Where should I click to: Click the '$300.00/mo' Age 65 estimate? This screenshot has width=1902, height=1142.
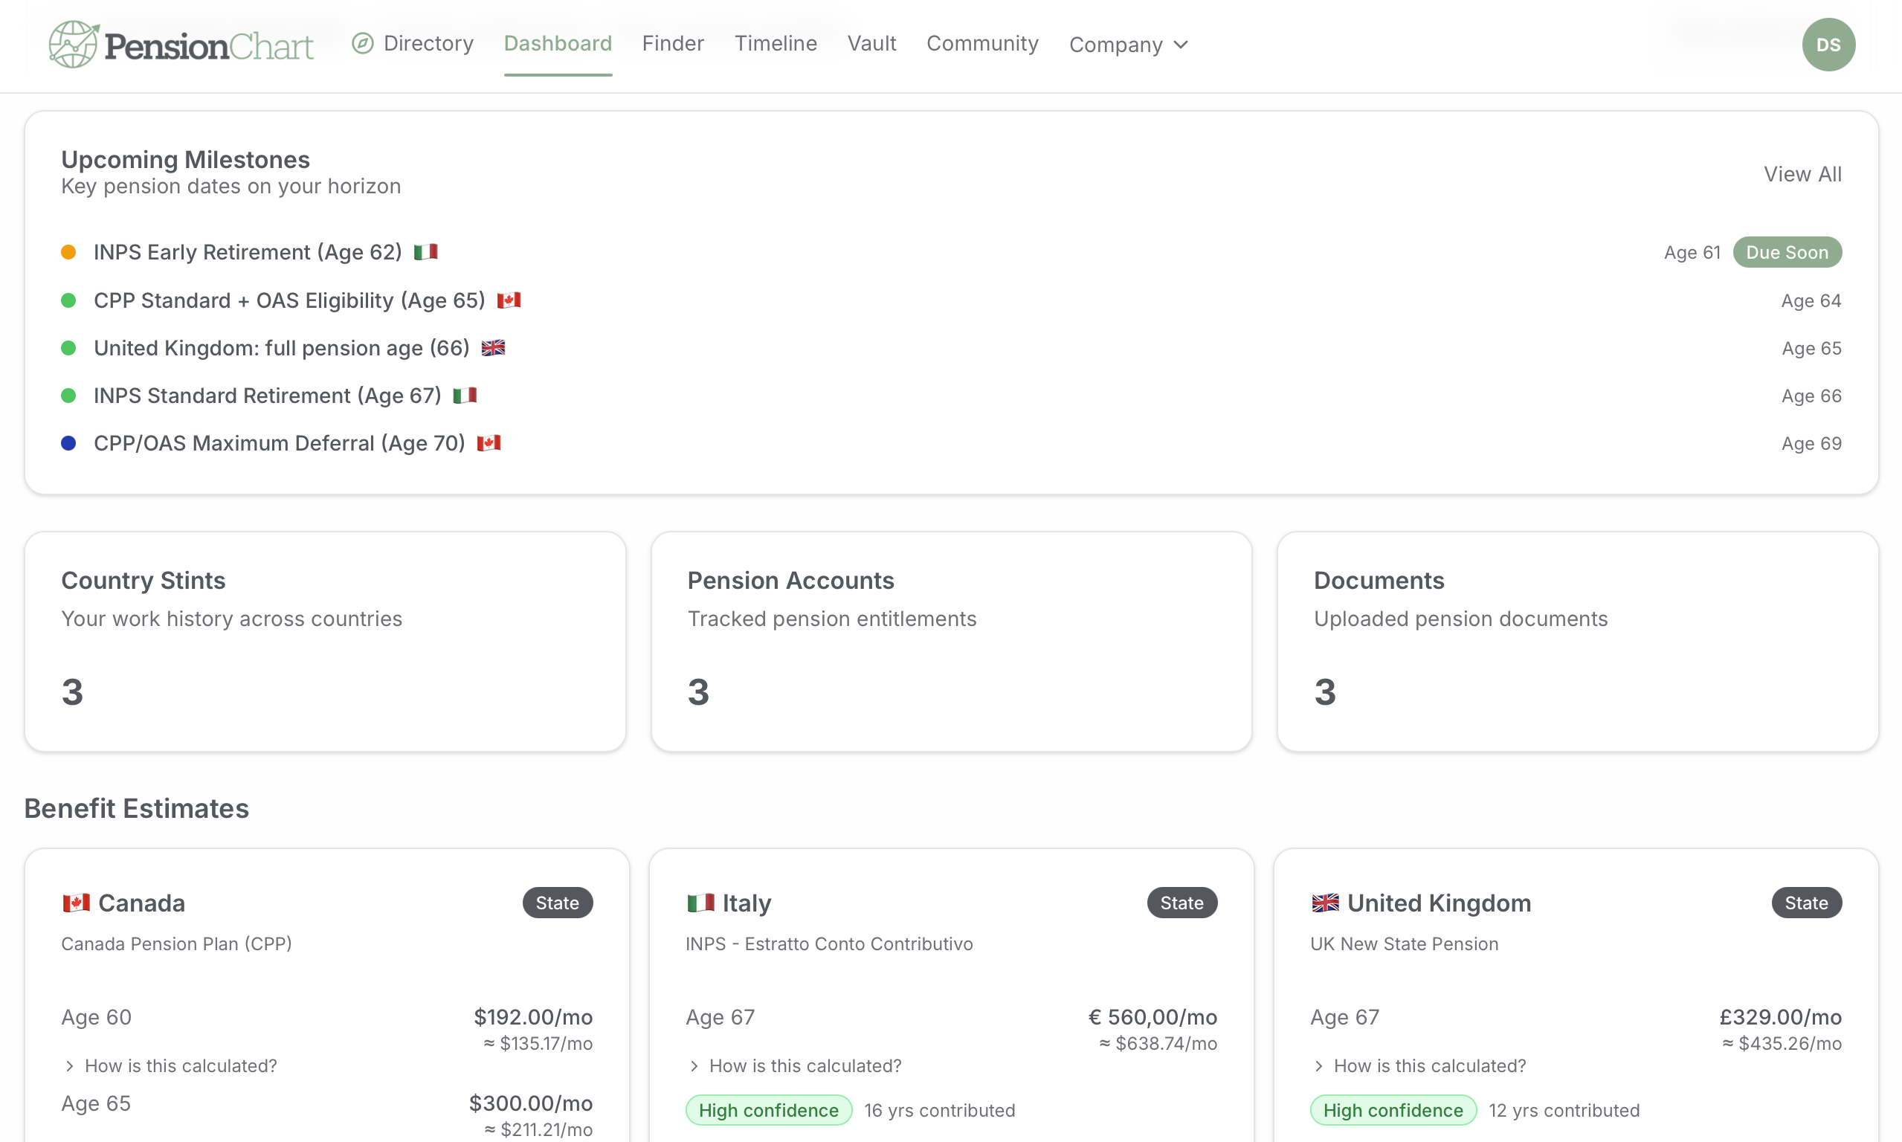pyautogui.click(x=531, y=1103)
